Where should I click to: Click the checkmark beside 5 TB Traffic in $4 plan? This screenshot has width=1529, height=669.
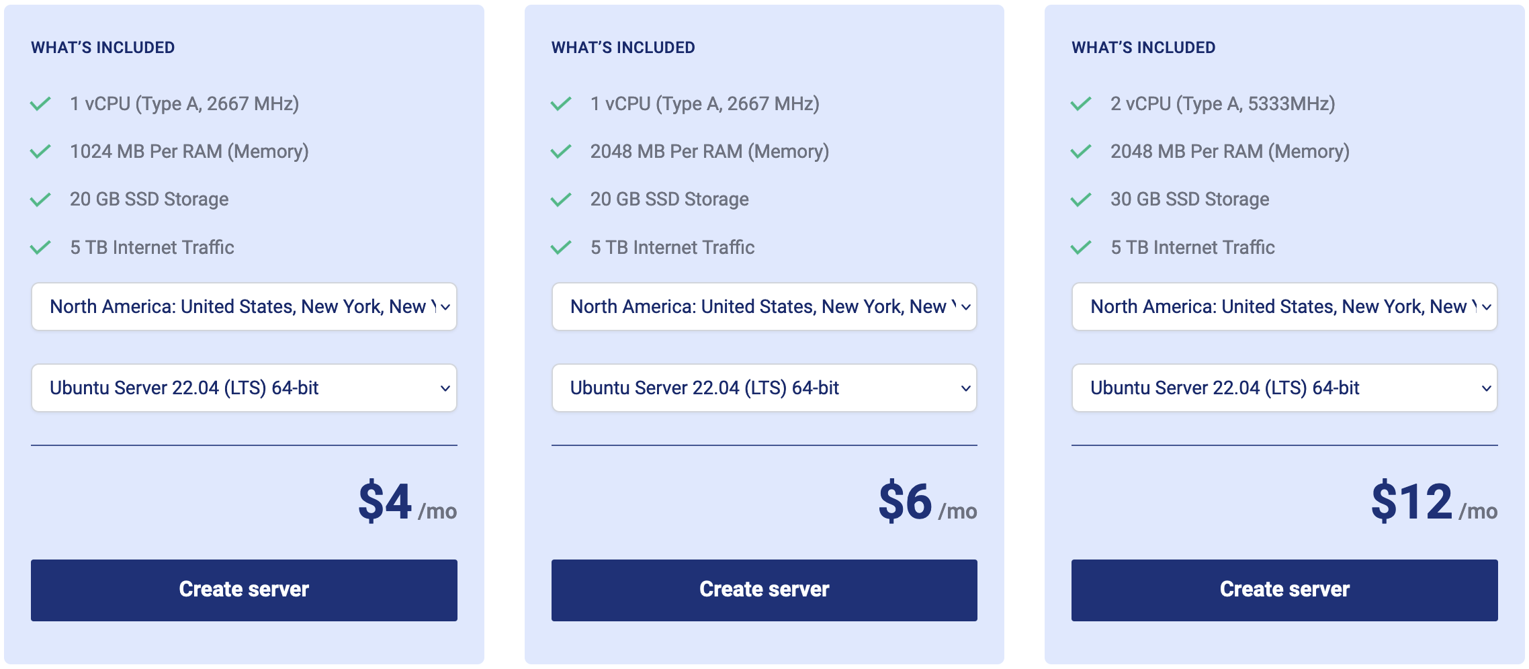coord(40,248)
